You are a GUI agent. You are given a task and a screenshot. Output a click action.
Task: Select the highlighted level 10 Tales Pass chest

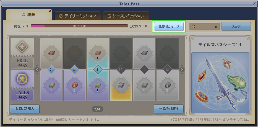(x=121, y=85)
